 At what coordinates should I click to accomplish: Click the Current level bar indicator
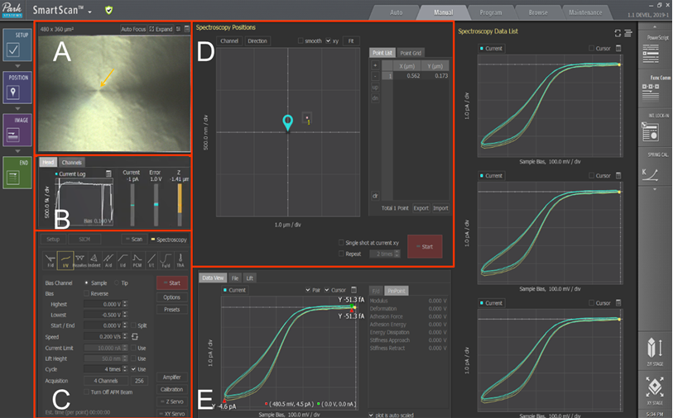click(x=132, y=205)
